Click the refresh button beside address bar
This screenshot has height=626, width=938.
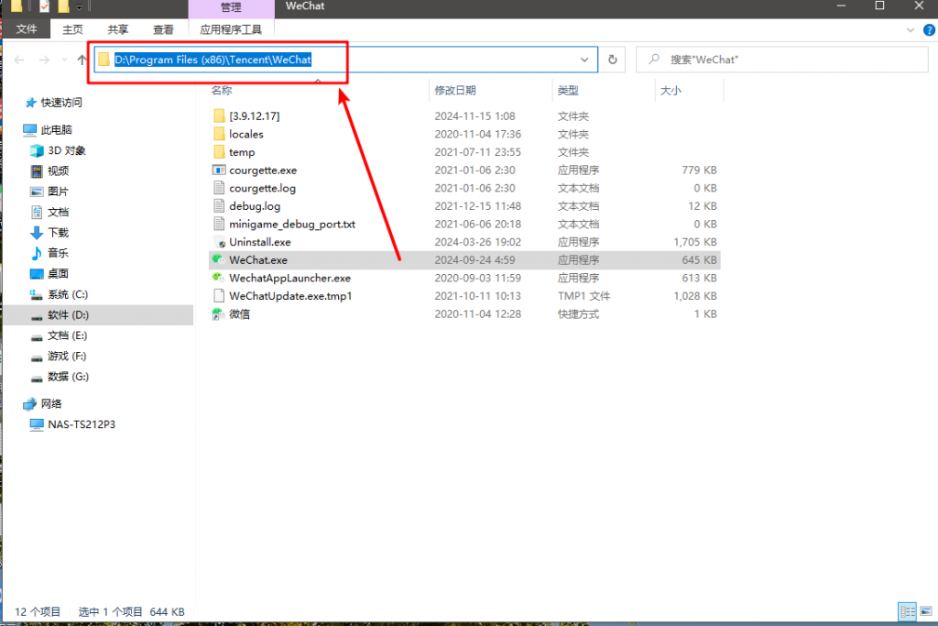613,60
